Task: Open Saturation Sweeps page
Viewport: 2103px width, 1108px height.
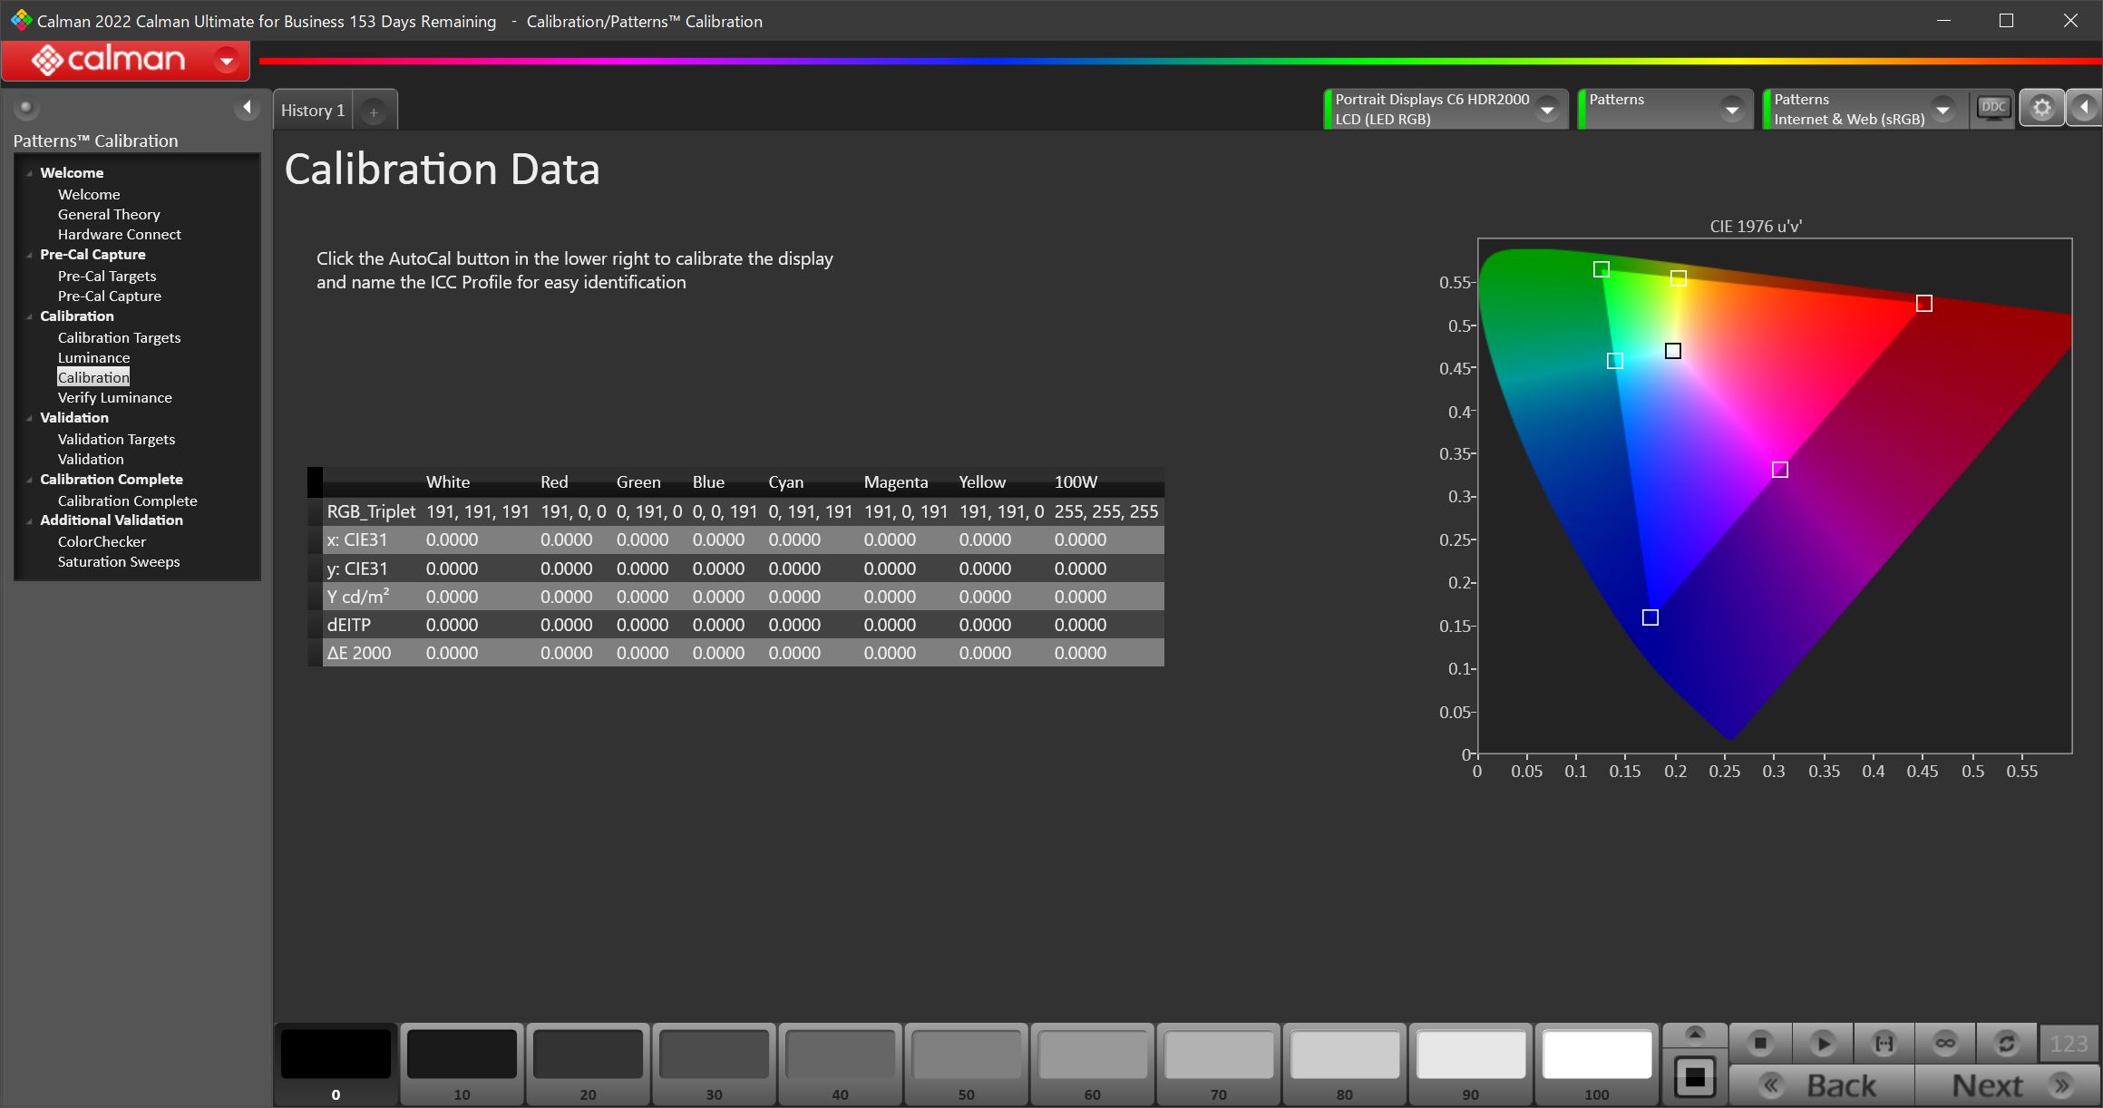Action: coord(119,561)
